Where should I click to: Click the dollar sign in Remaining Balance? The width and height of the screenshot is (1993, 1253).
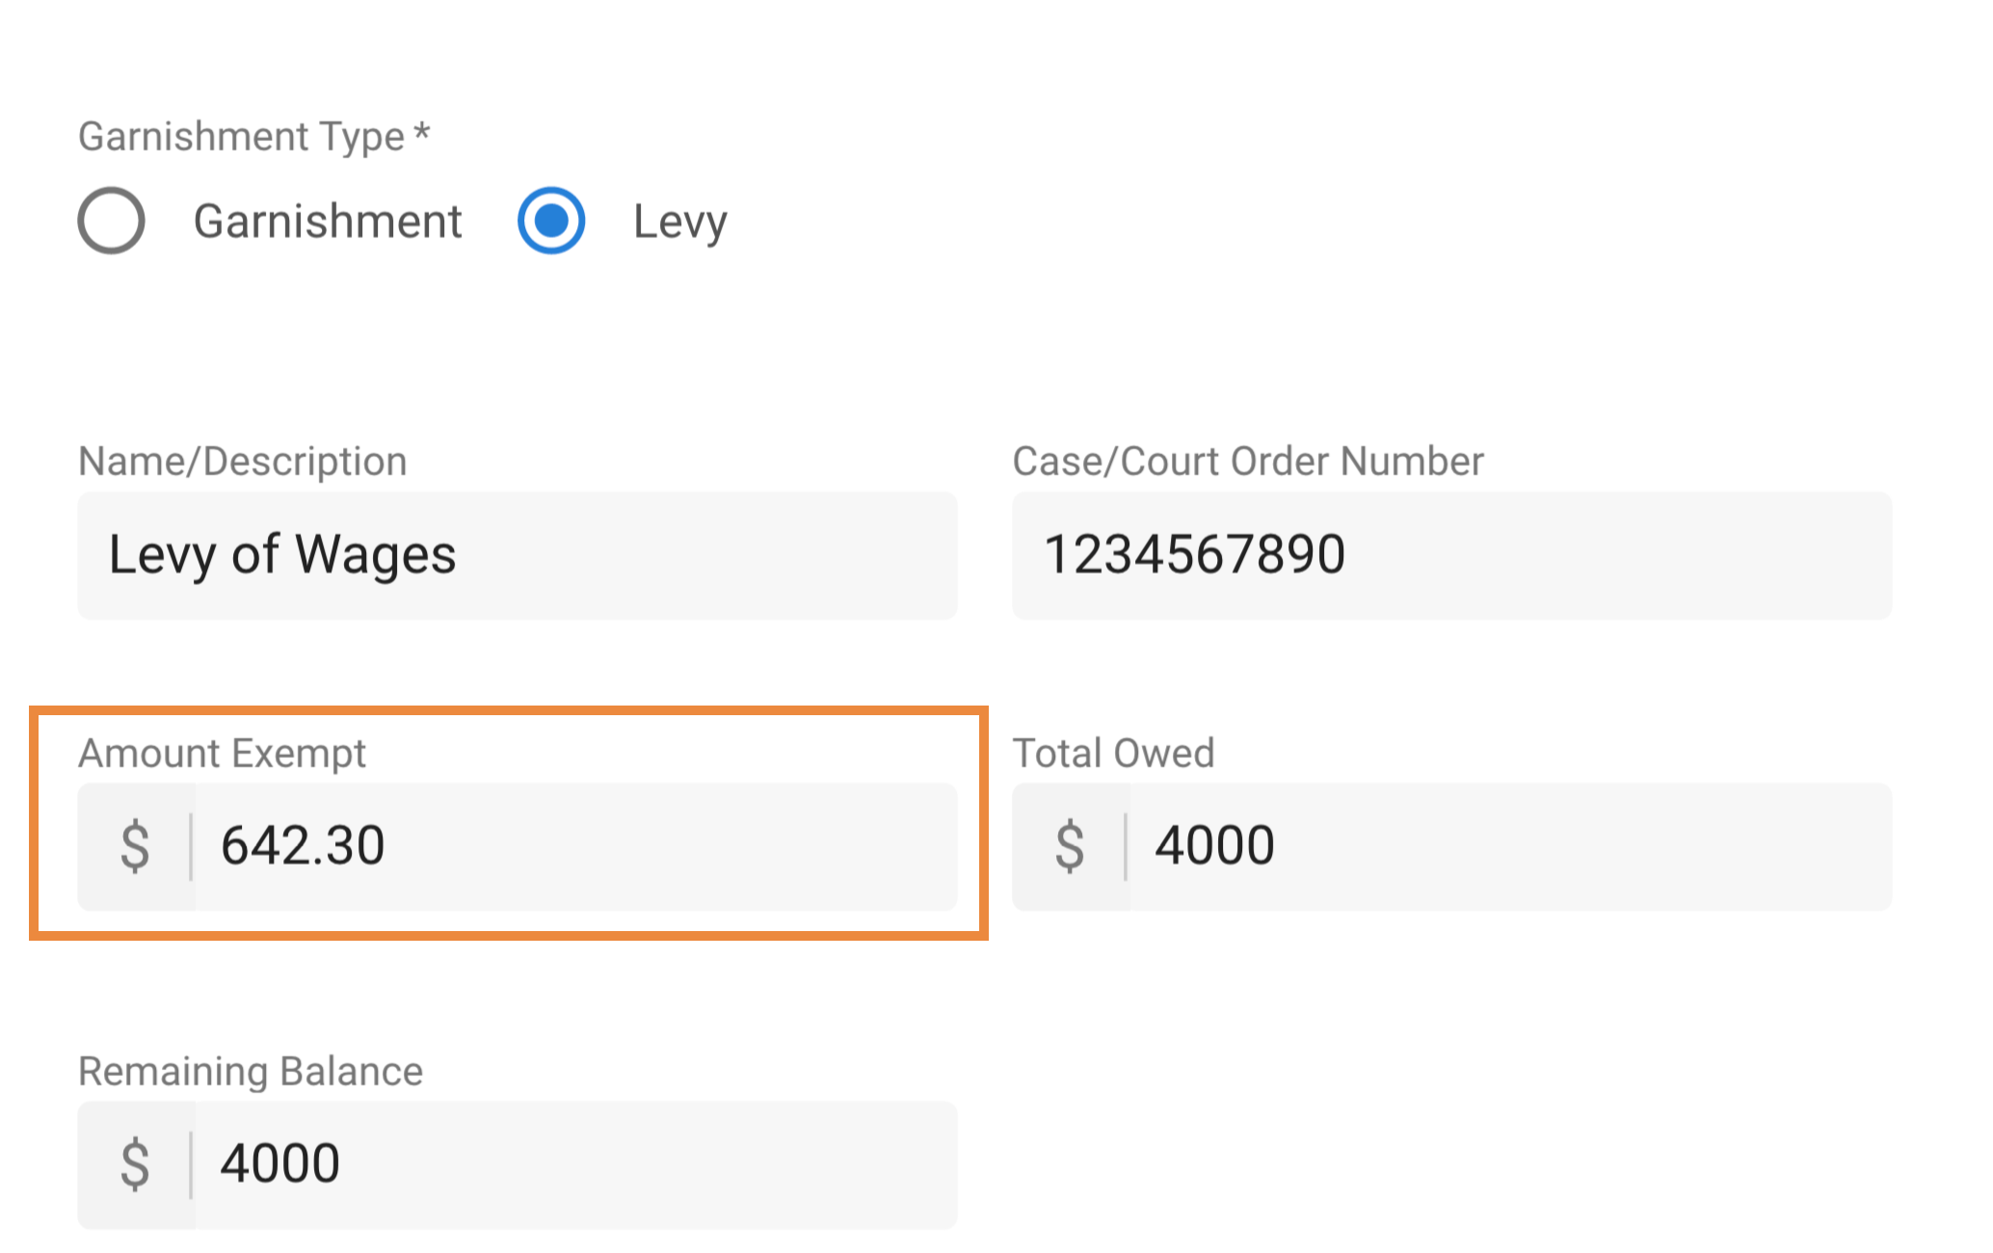tap(135, 1164)
